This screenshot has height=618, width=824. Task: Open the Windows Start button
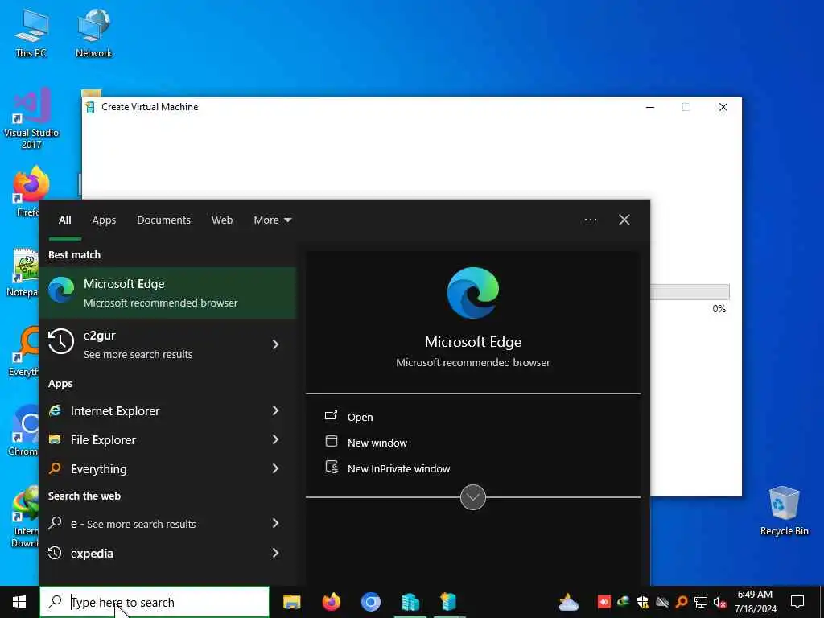[19, 602]
